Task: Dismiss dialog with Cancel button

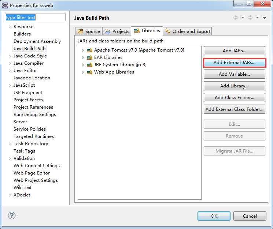Action: click(250, 216)
